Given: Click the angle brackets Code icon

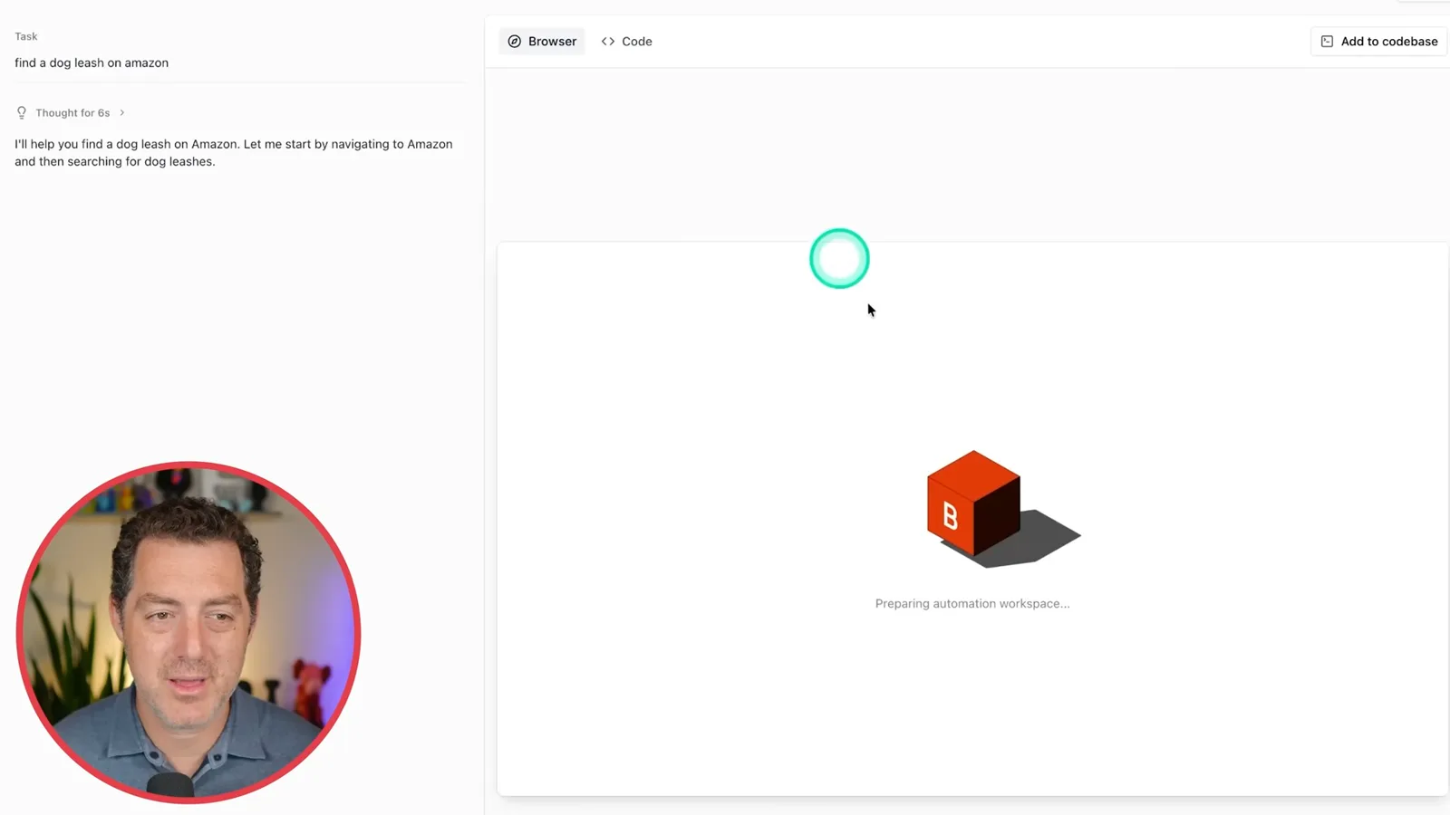Looking at the screenshot, I should coord(608,42).
